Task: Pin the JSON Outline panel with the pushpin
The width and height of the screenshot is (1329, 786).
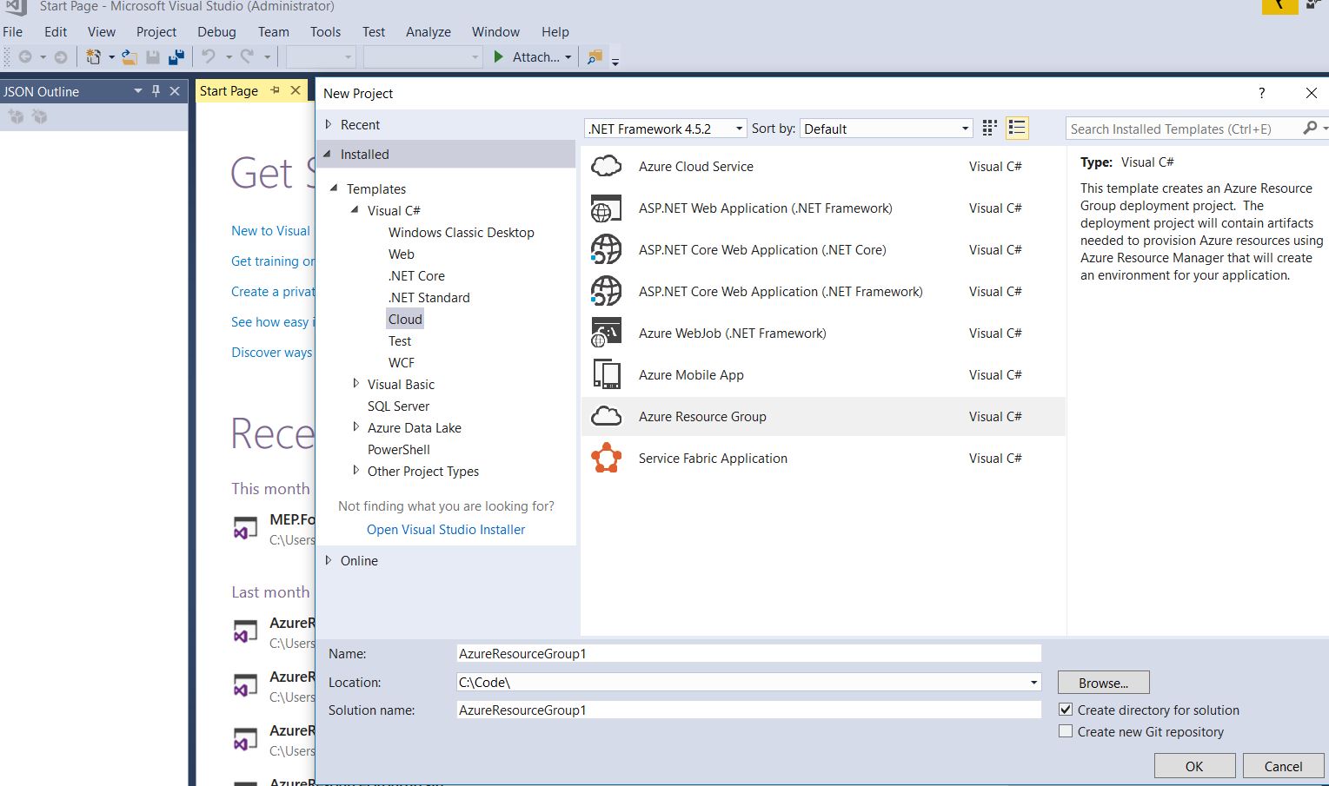Action: point(156,91)
